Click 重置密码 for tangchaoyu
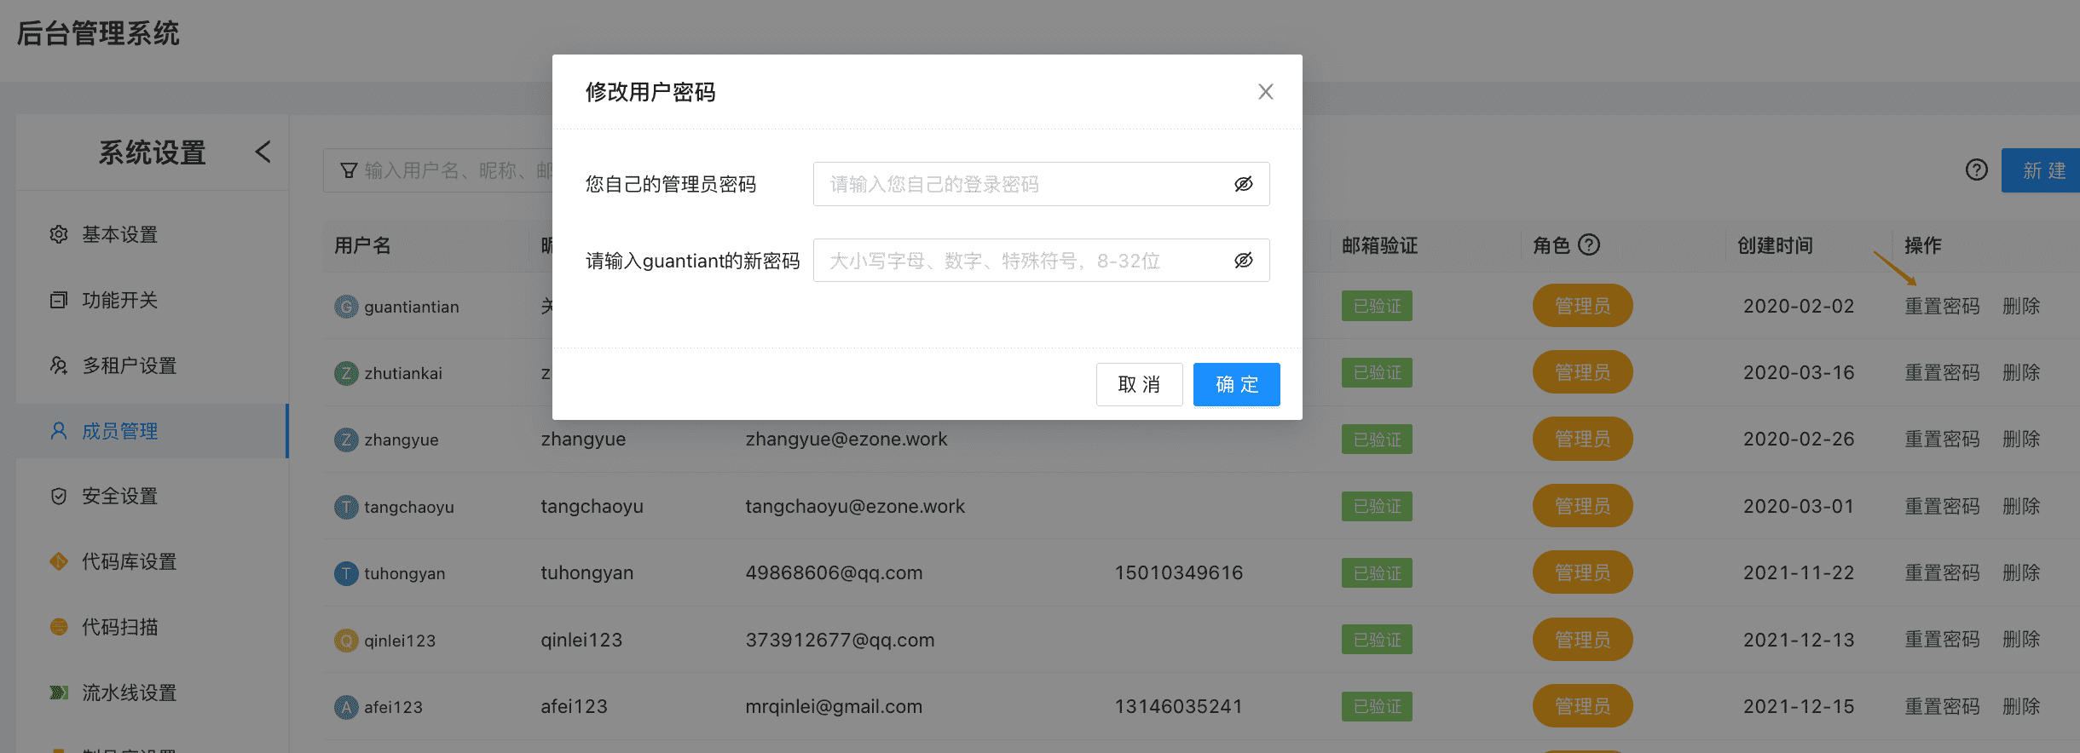2080x753 pixels. point(1942,506)
